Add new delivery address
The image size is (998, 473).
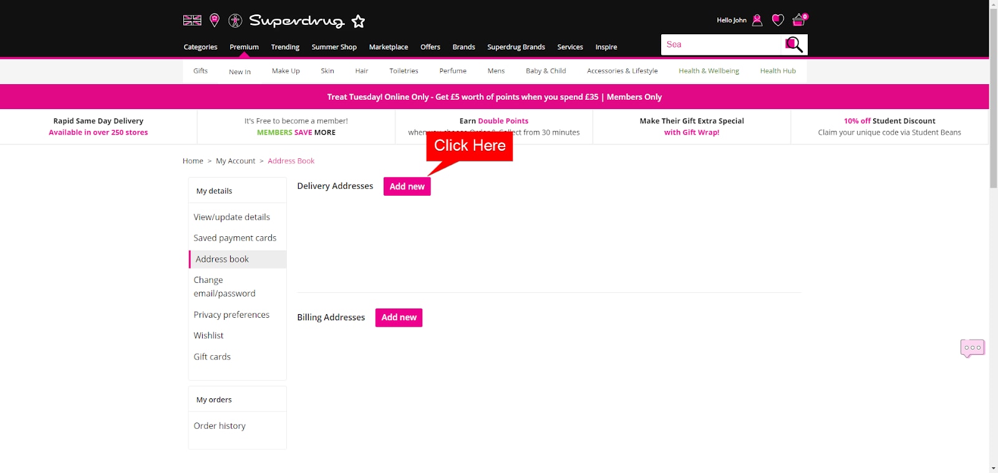click(x=407, y=186)
